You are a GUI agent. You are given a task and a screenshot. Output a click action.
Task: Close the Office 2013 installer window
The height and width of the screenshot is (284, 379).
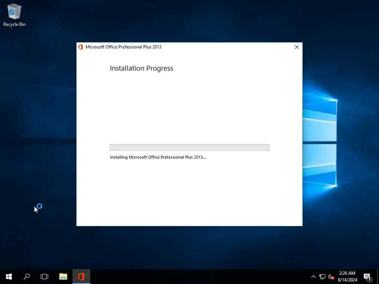tap(296, 47)
